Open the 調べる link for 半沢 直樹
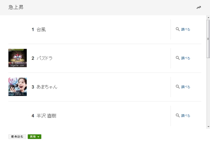This screenshot has width=210, height=142. click(185, 115)
